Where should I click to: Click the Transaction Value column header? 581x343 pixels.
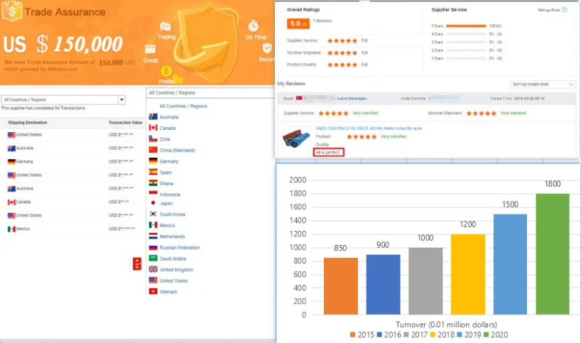point(125,123)
